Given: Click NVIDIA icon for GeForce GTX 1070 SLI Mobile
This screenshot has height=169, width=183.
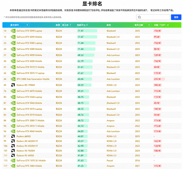Looking at the screenshot, I should point(13,160).
